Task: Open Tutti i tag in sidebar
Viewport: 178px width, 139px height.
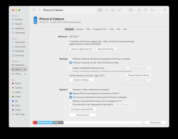Action: pyautogui.click(x=19, y=114)
